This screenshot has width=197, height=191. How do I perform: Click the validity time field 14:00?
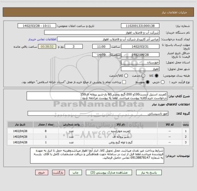pyautogui.click(x=101, y=55)
